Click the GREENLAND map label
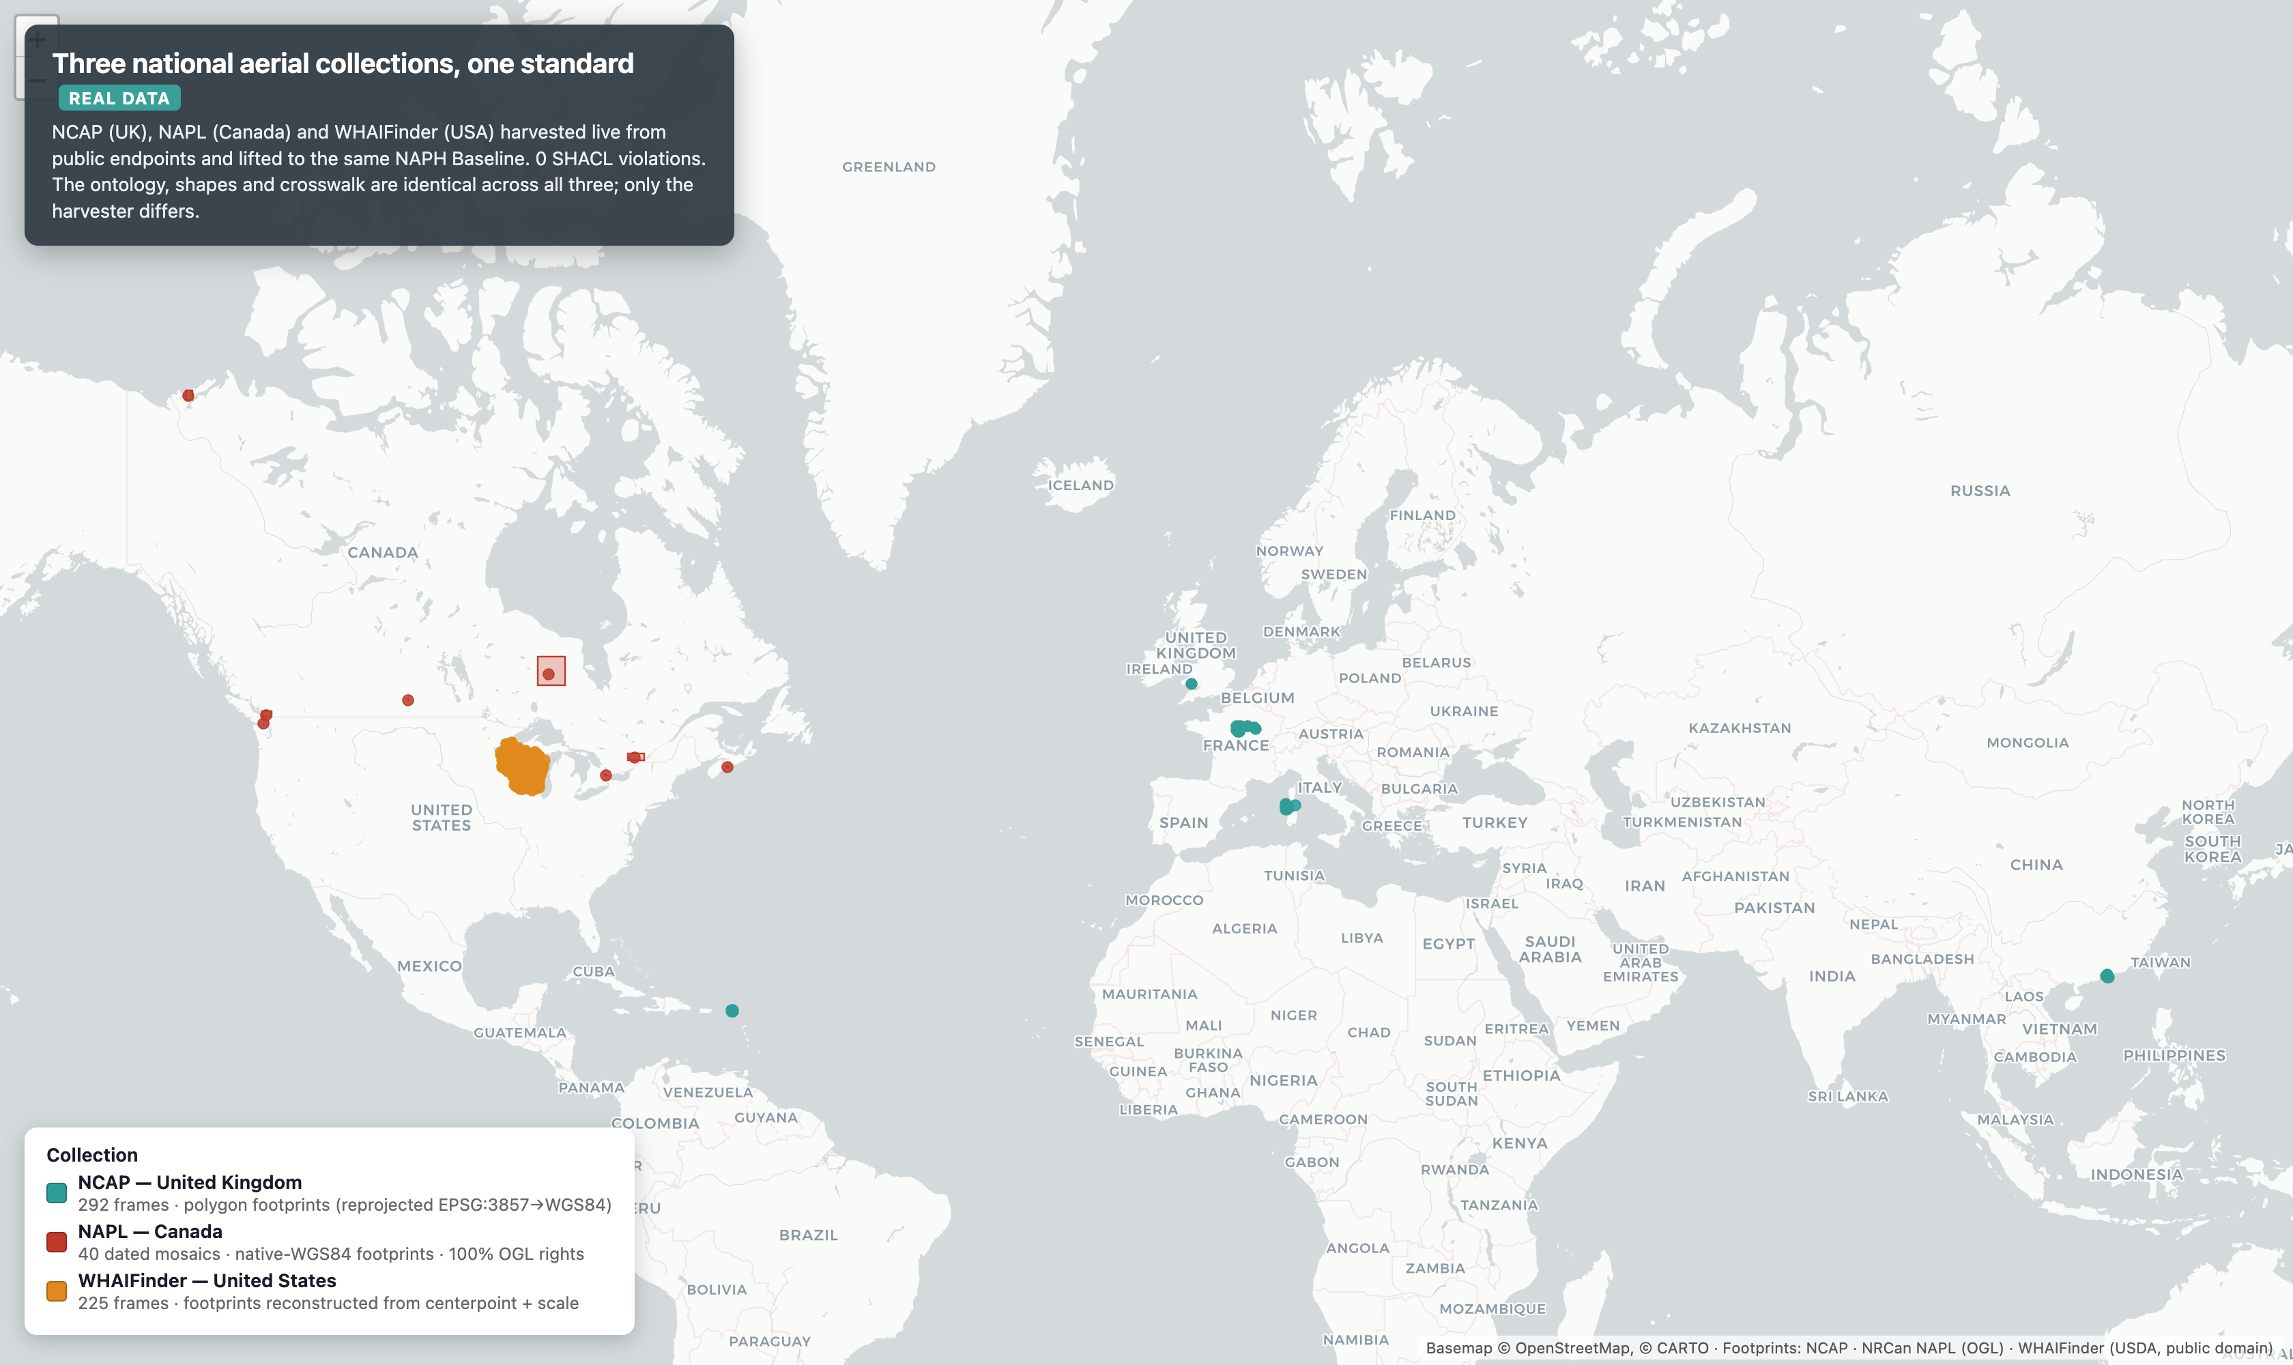The height and width of the screenshot is (1365, 2293). (889, 167)
